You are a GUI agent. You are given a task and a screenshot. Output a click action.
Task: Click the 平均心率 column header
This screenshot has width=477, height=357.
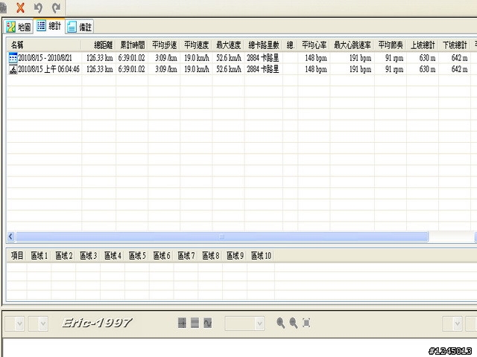coord(314,45)
